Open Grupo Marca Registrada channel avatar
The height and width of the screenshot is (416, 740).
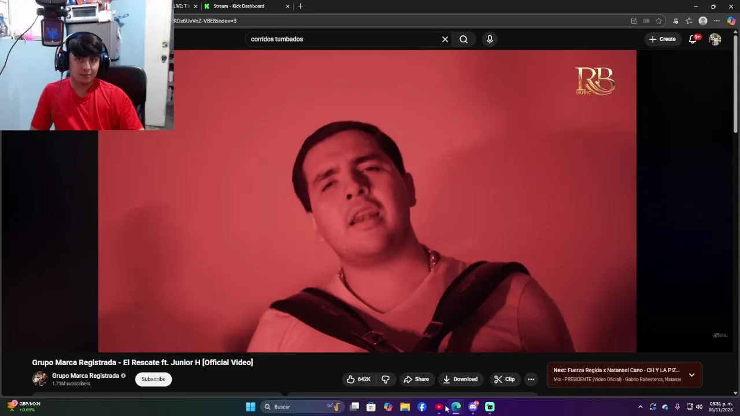coord(40,379)
